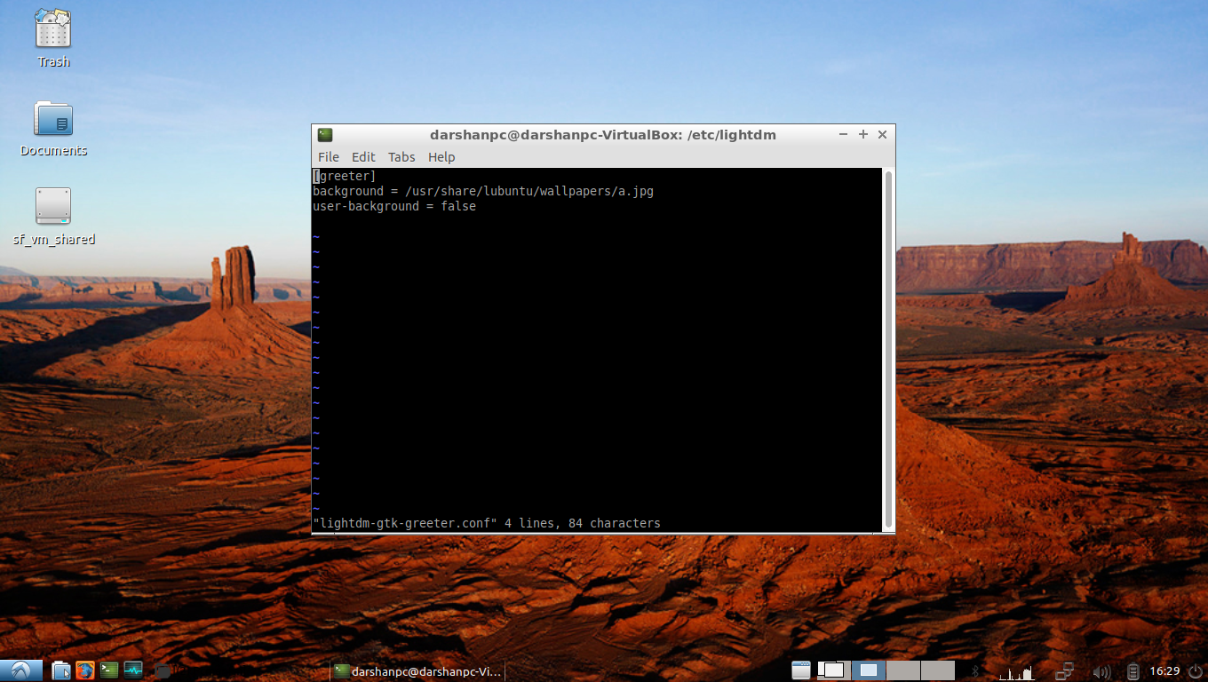Open LXTerminal from the taskbar launcher
1208x682 pixels.
pyautogui.click(x=108, y=670)
